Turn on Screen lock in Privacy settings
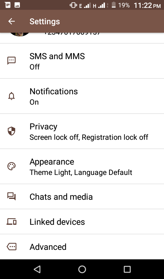The width and height of the screenshot is (164, 279). tap(82, 131)
